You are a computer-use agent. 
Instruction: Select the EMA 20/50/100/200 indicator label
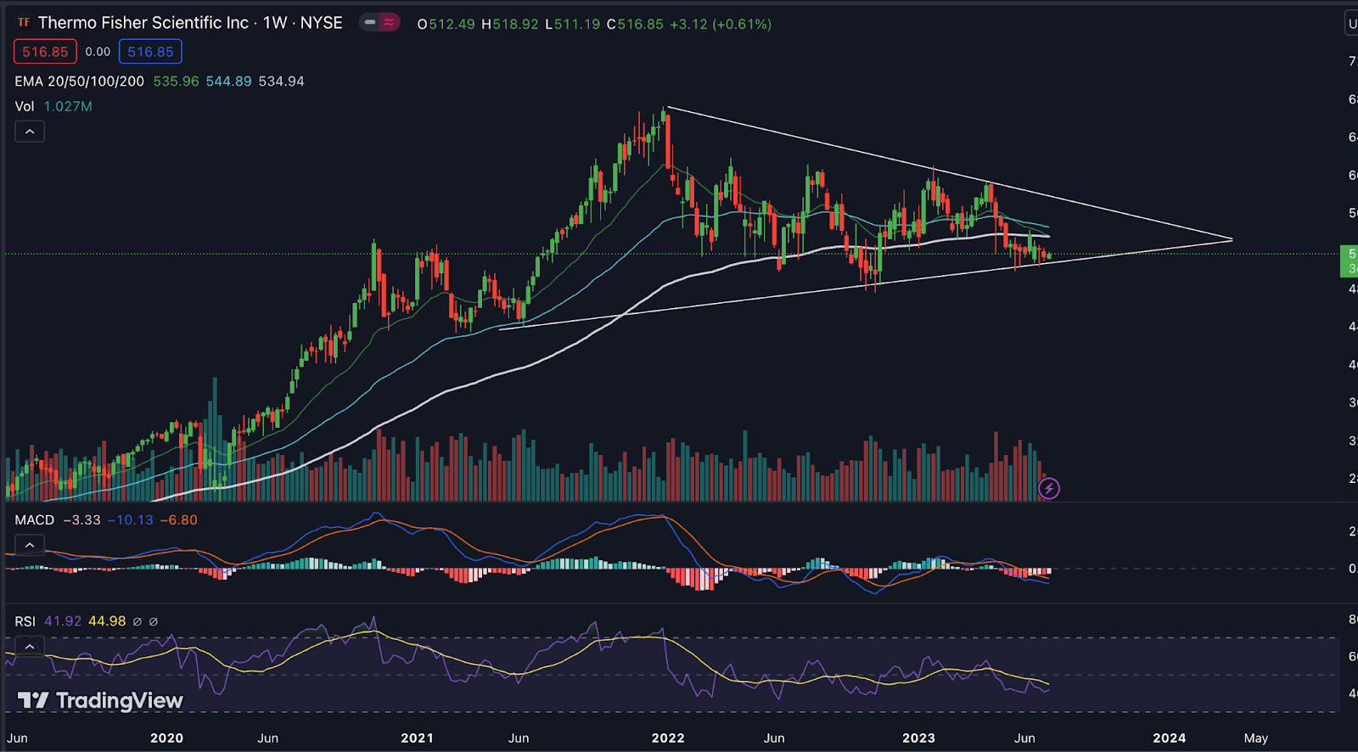(x=79, y=81)
